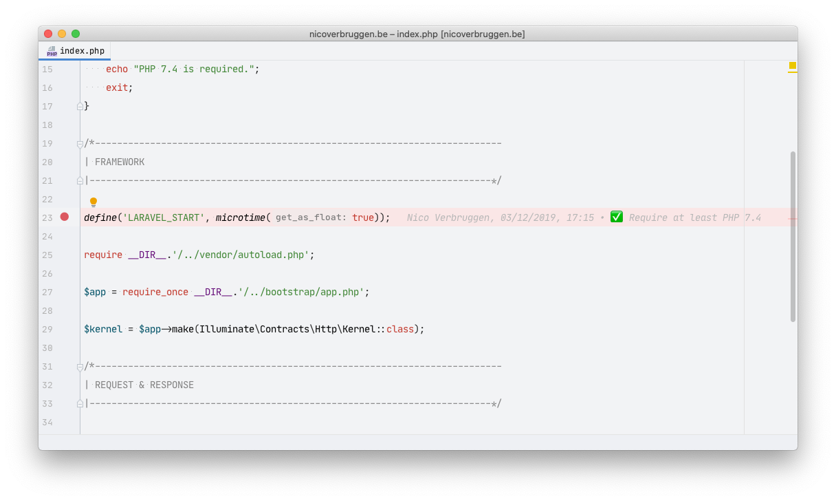836x501 pixels.
Task: Toggle the breakpoint on line 23
Action: click(x=65, y=217)
